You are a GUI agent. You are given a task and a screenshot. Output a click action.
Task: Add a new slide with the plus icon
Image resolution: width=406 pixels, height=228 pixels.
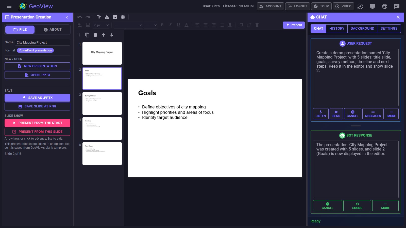pos(79,35)
